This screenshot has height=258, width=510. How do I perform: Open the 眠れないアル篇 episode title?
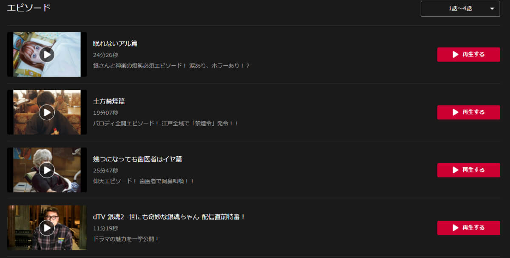[x=115, y=43]
